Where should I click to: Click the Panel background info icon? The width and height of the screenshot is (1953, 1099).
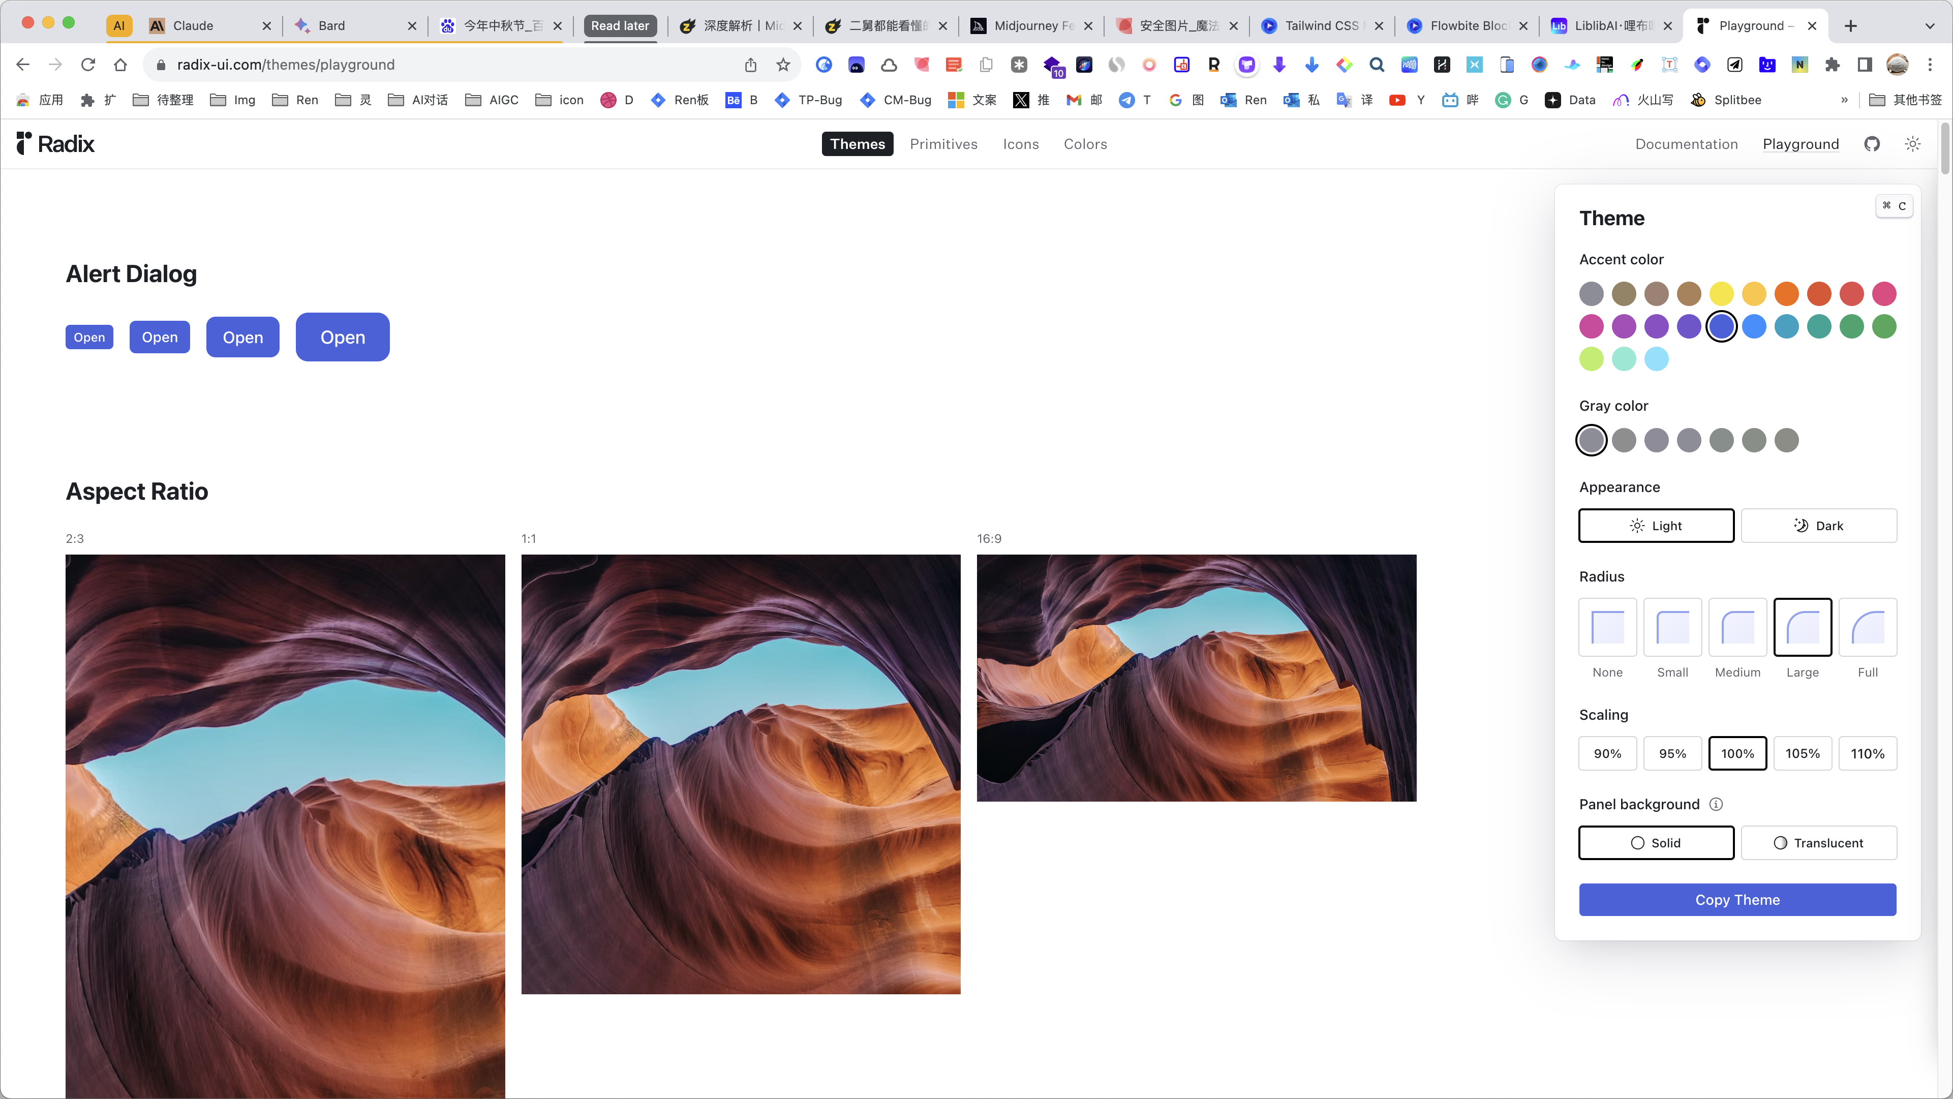[x=1716, y=804]
